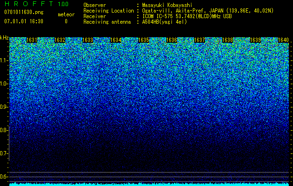The width and height of the screenshot is (293, 186).
Task: Click the date stamp 07.01.01 16:30
Action: coord(24,21)
